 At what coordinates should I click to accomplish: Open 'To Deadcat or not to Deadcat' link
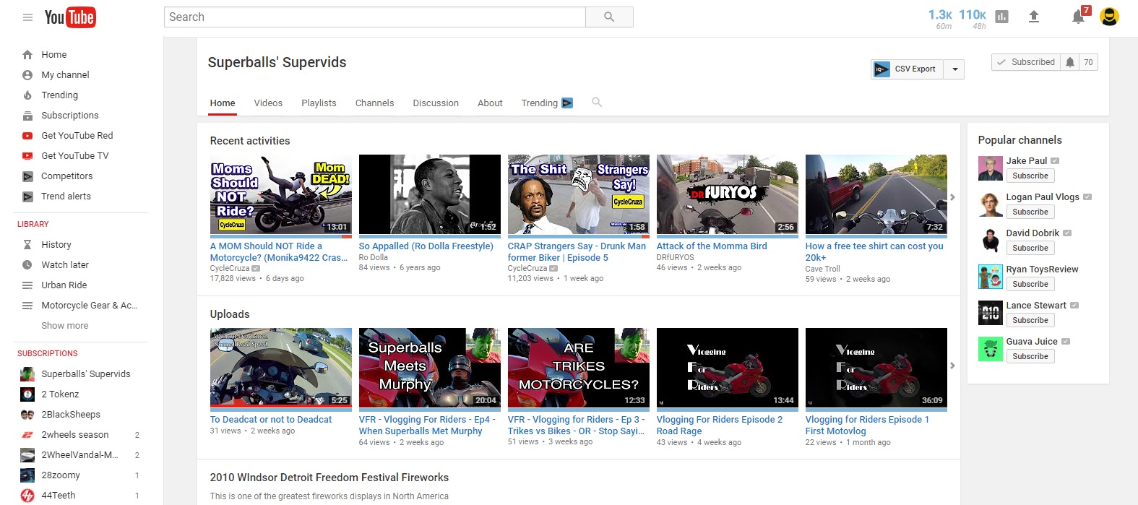(271, 420)
